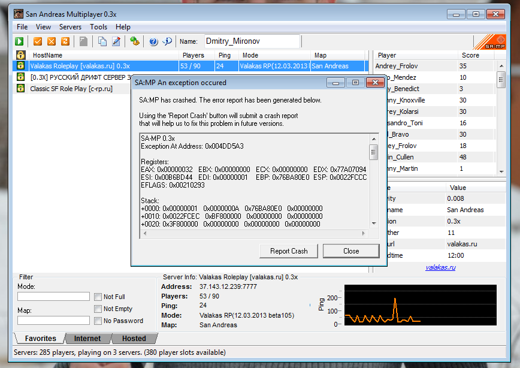Select Classic SF Role Play [c-rp.ru] row
This screenshot has height=368, width=520.
point(71,89)
